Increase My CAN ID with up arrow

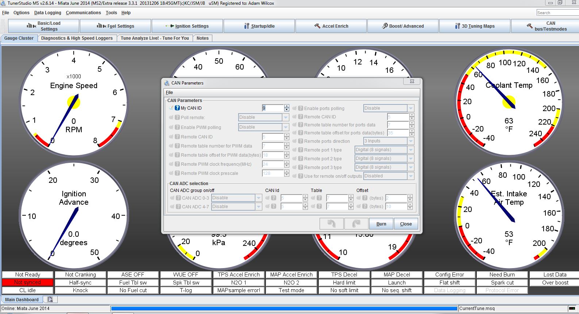287,106
